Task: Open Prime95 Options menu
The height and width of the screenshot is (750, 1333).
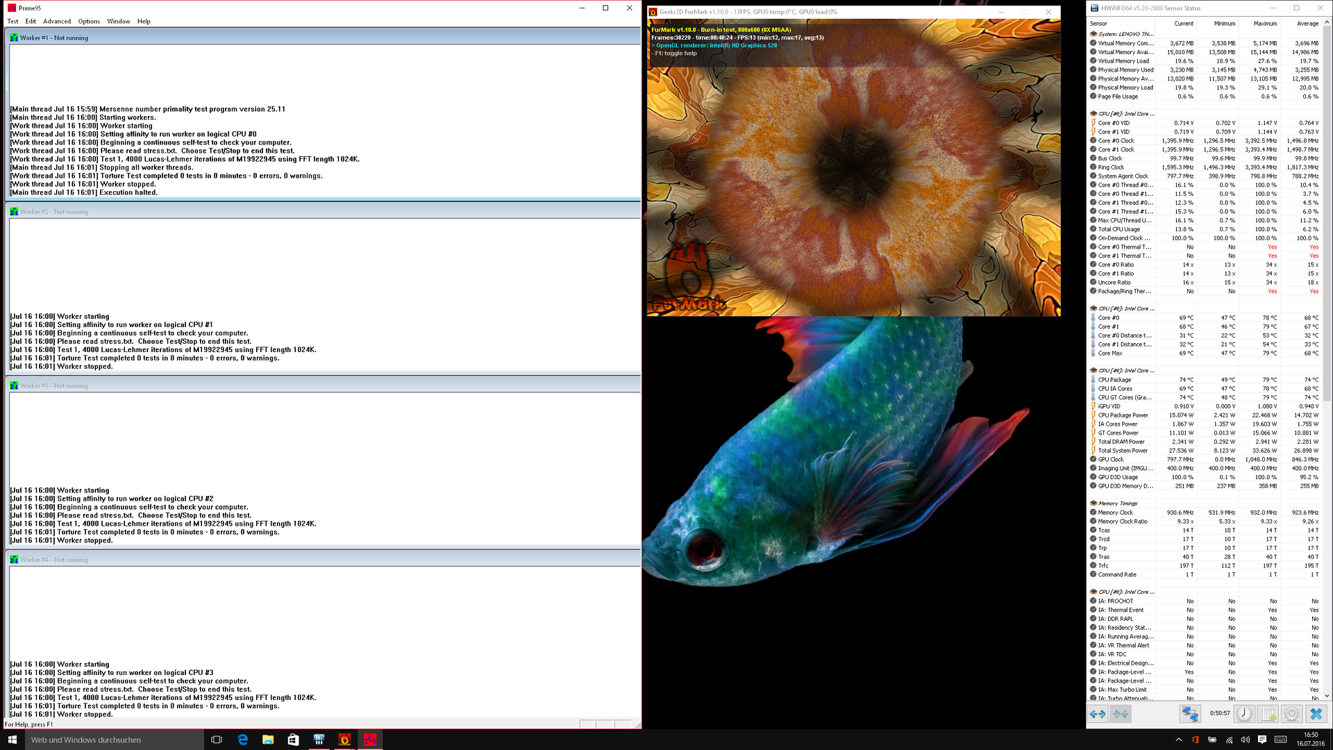Action: point(89,22)
